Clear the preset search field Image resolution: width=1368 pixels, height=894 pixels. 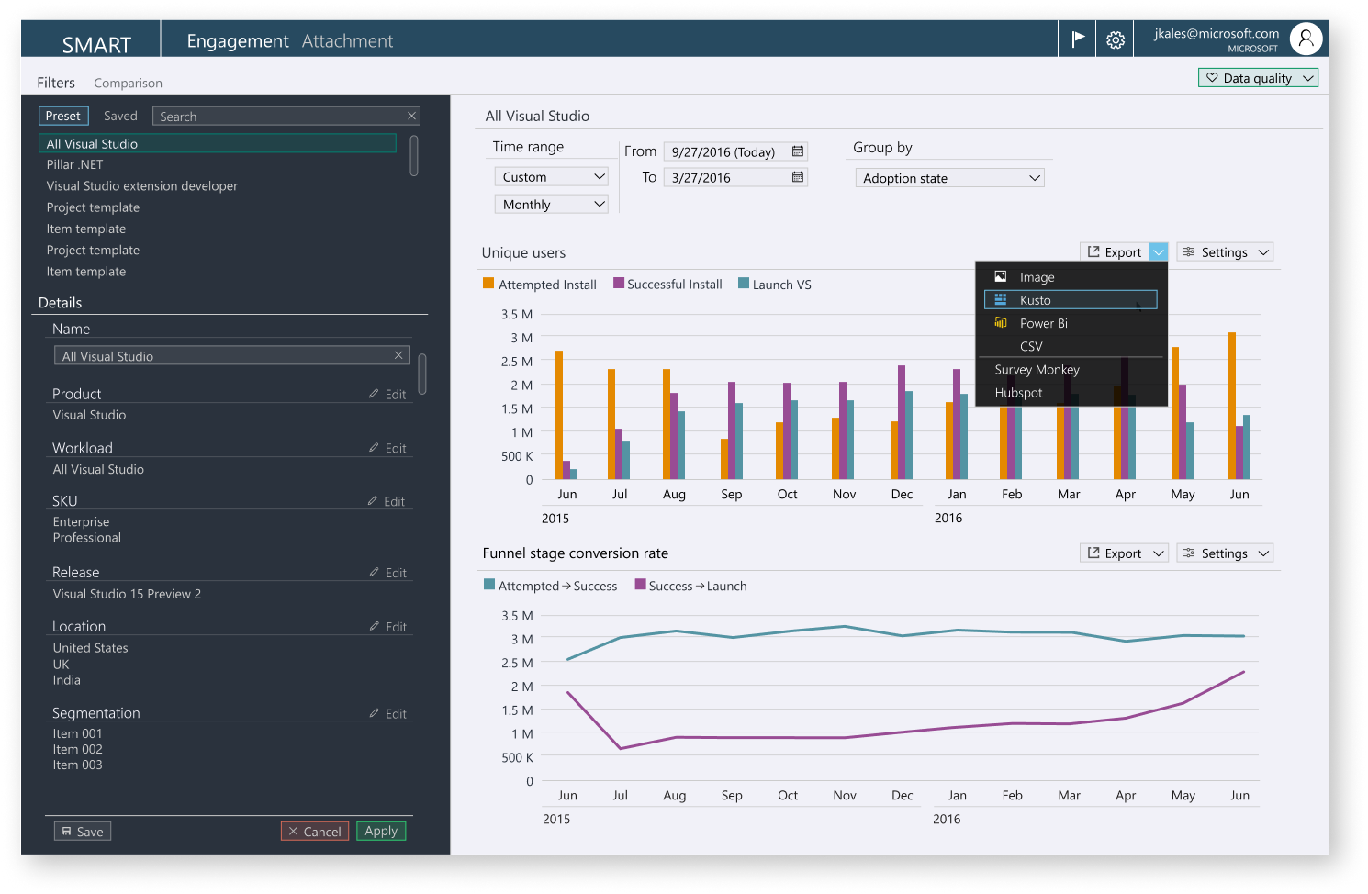pos(412,116)
